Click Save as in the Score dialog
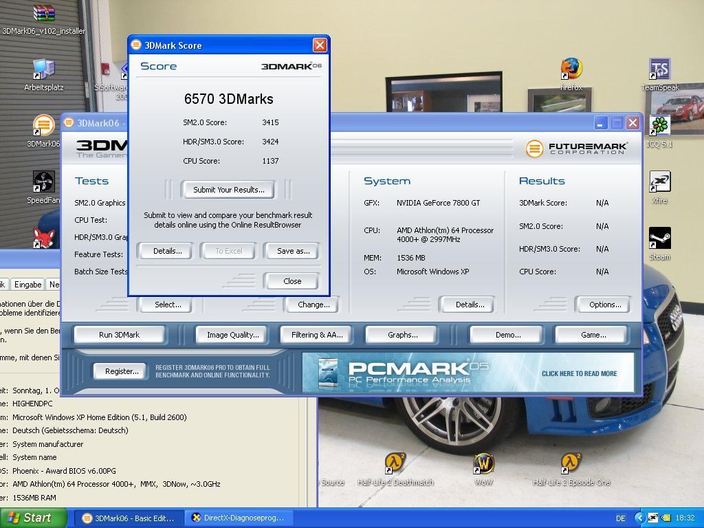The width and height of the screenshot is (704, 528). click(293, 251)
